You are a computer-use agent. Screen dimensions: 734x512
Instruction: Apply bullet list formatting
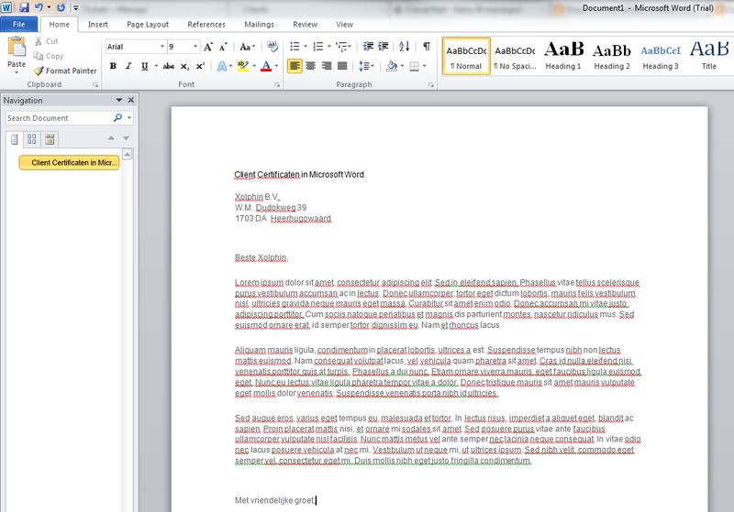(x=295, y=46)
